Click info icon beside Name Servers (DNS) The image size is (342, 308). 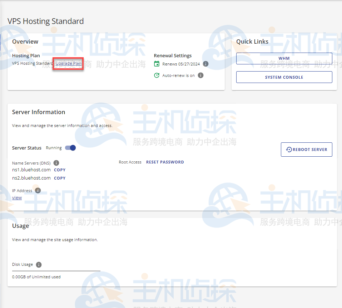pyautogui.click(x=56, y=163)
